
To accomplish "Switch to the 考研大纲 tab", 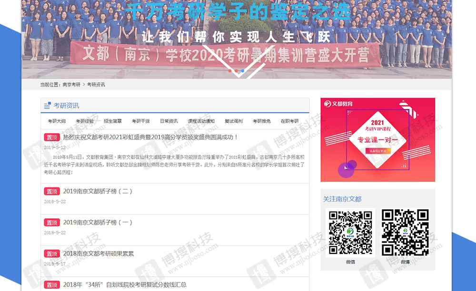I will tap(57, 121).
